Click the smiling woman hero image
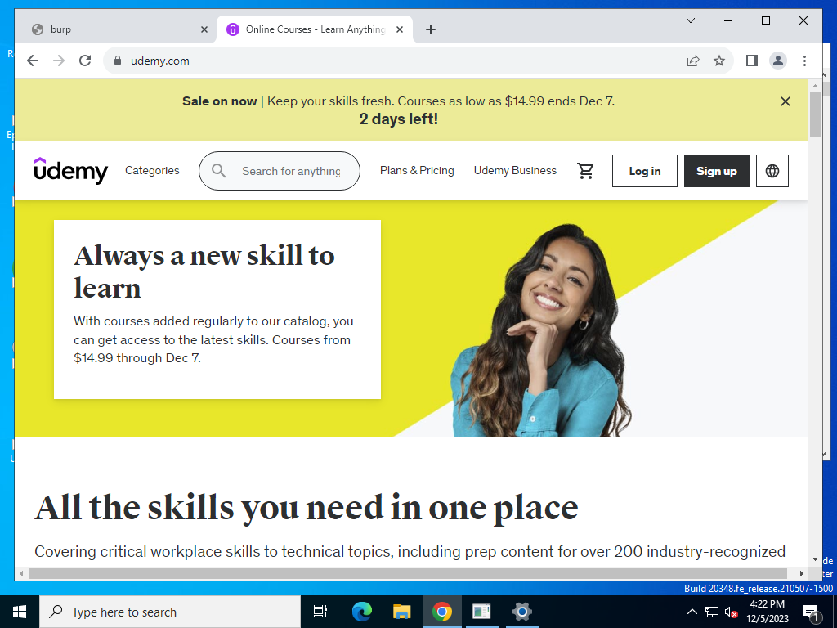 point(540,331)
